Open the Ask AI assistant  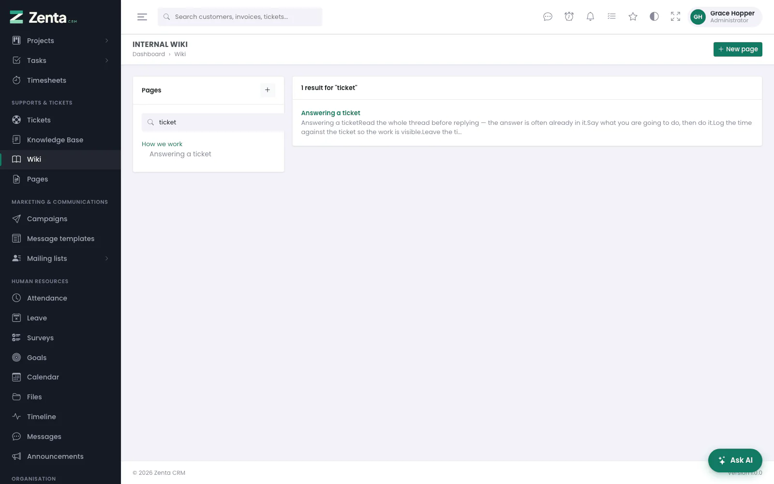tap(735, 460)
